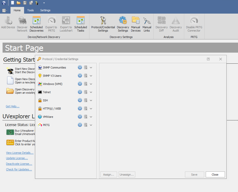
Task: Click the Unassign... button
Action: pos(127,175)
